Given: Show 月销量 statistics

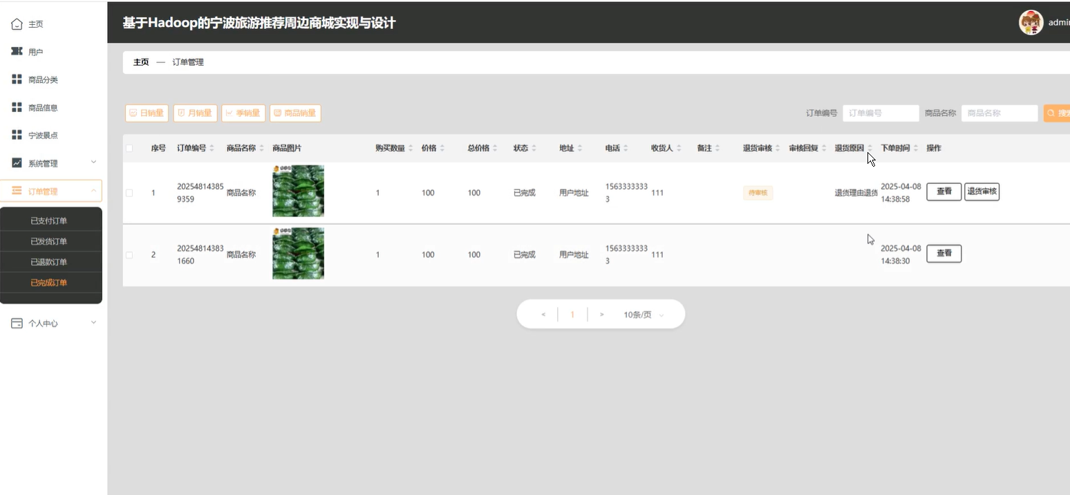Looking at the screenshot, I should 195,113.
